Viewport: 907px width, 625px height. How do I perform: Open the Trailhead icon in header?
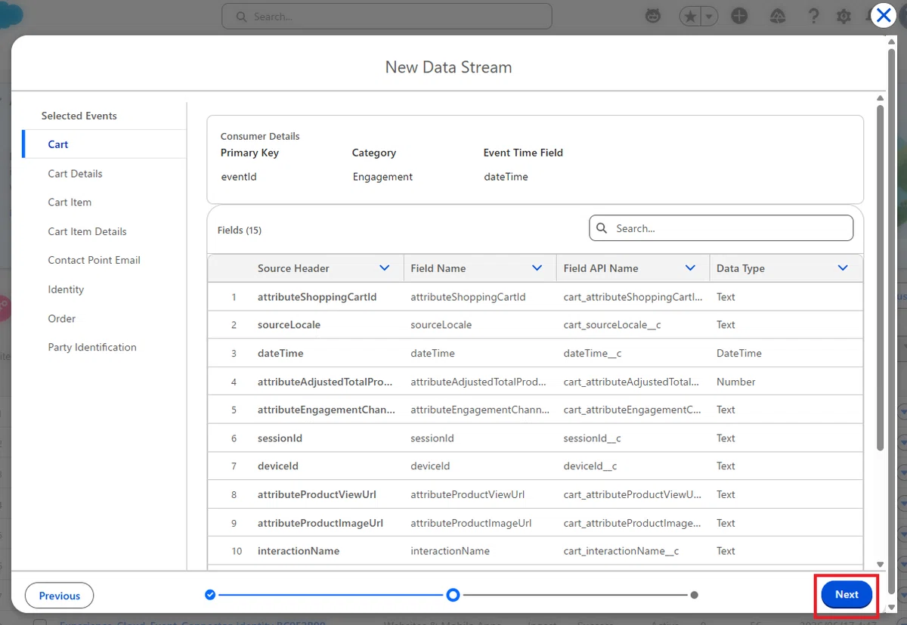(x=777, y=16)
